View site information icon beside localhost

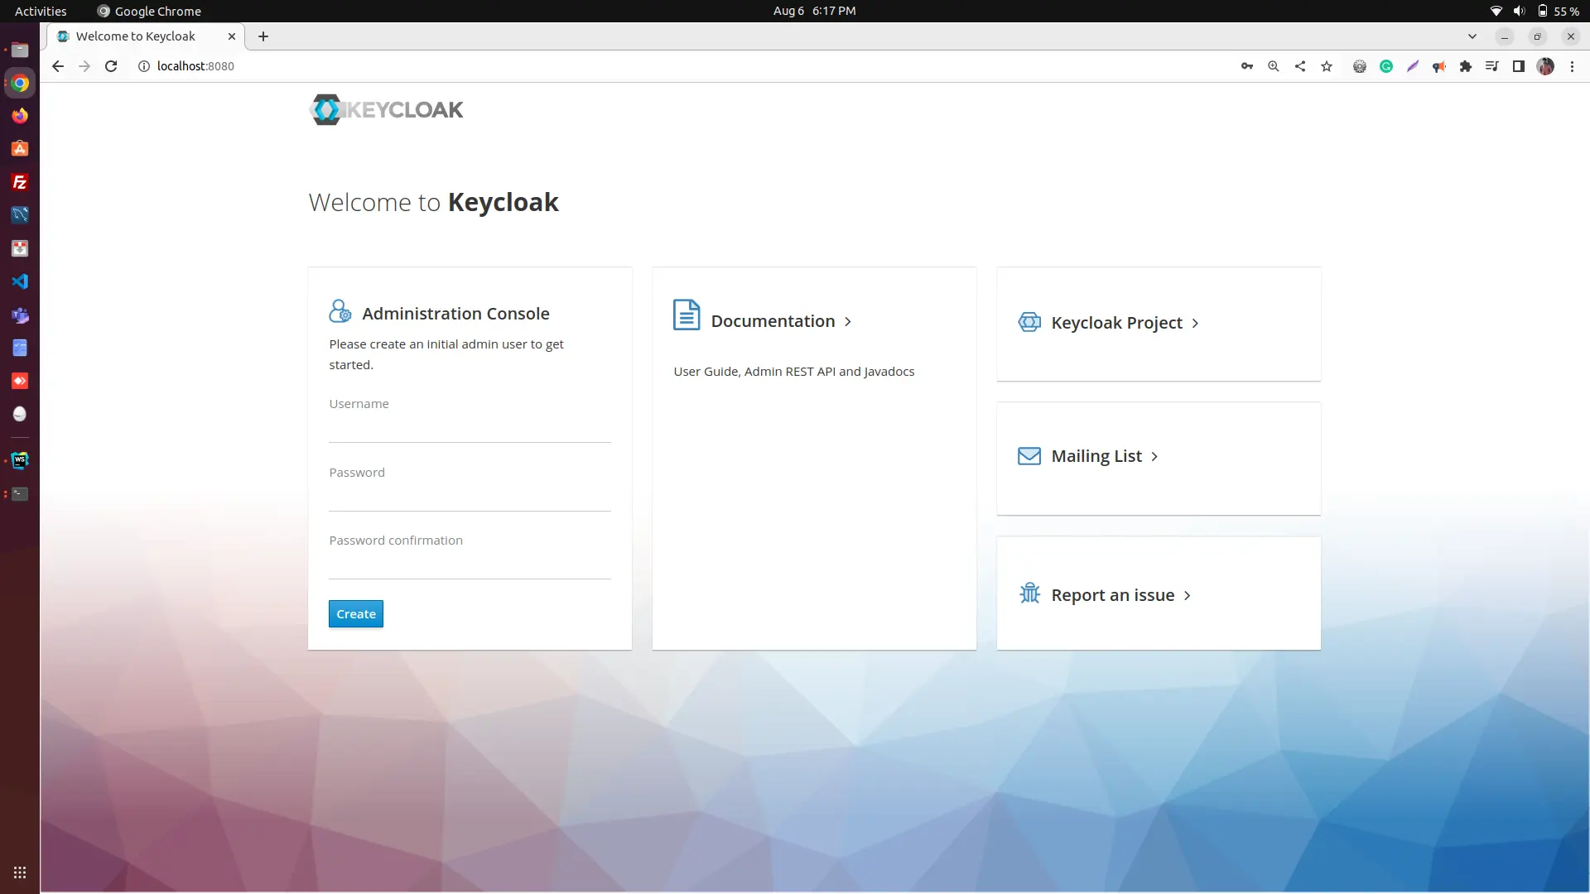[x=143, y=66]
